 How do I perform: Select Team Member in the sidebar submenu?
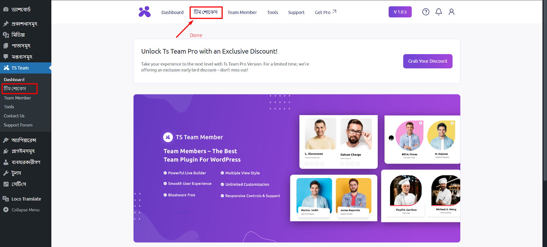[17, 98]
